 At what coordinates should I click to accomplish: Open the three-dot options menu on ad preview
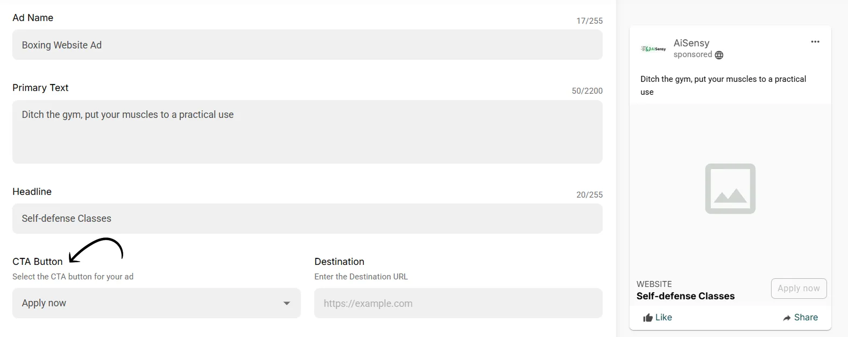(815, 41)
